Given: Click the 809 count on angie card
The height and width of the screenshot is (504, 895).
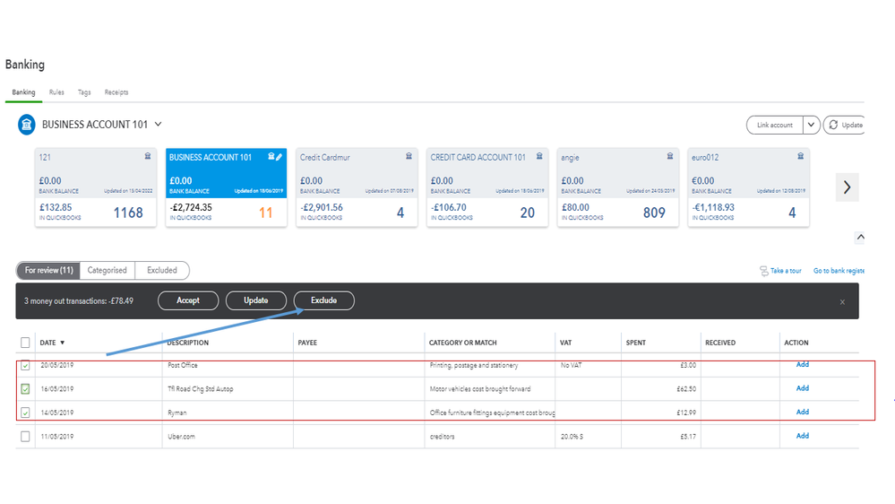Looking at the screenshot, I should pyautogui.click(x=654, y=213).
